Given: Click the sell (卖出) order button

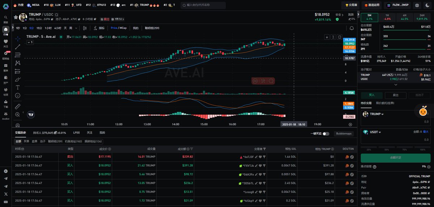Looking at the screenshot, I should coord(395,95).
